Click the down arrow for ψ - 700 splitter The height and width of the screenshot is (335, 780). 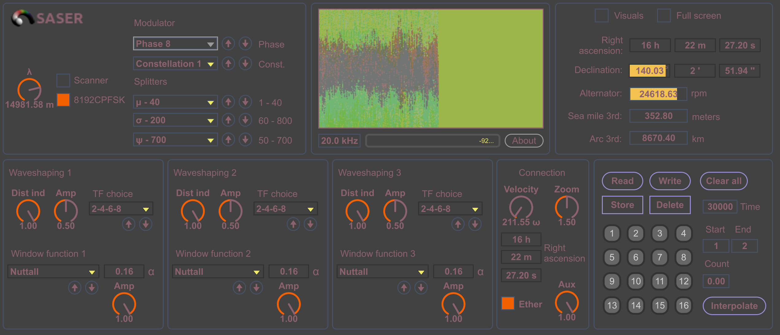click(245, 140)
